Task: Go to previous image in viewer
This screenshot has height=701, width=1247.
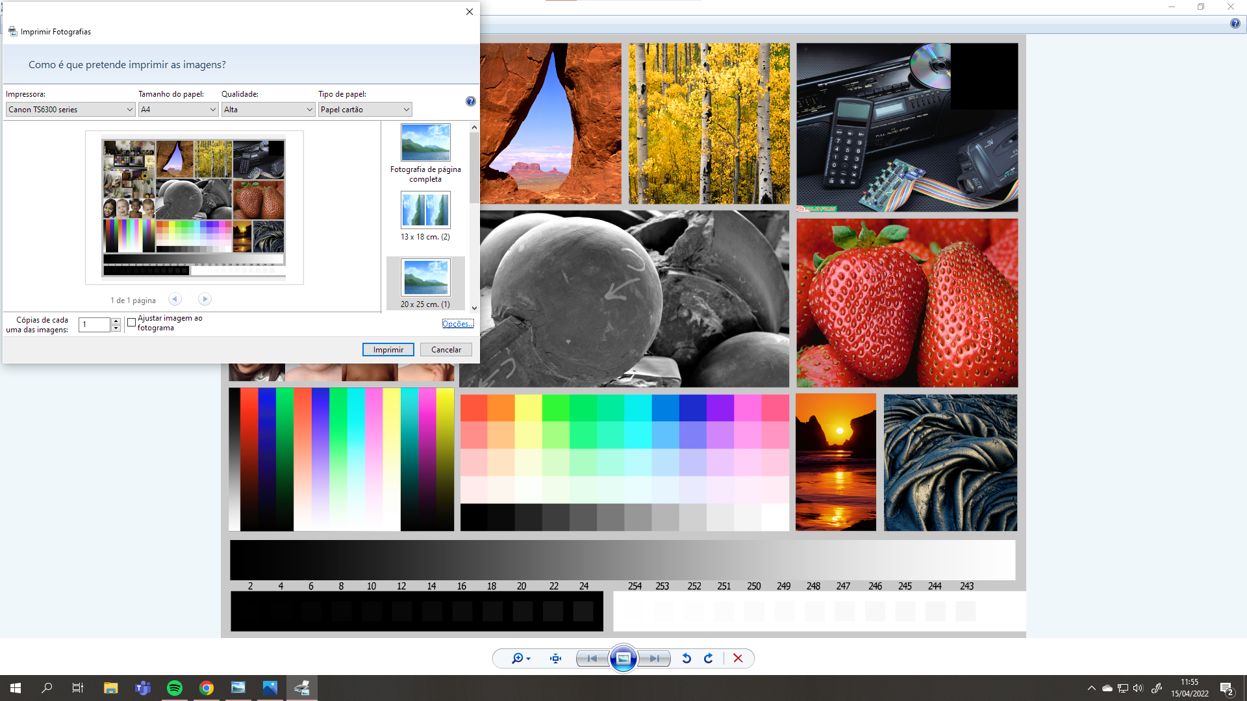Action: 592,658
